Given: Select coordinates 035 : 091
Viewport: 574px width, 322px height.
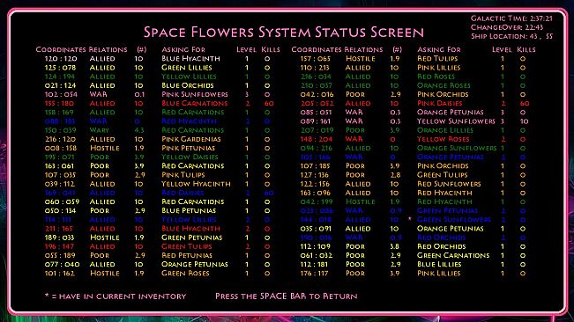Looking at the screenshot, I should point(316,229).
